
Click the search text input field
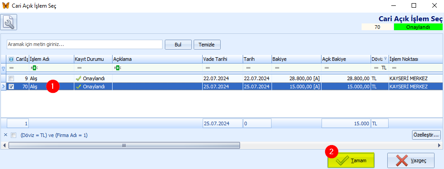(x=84, y=45)
